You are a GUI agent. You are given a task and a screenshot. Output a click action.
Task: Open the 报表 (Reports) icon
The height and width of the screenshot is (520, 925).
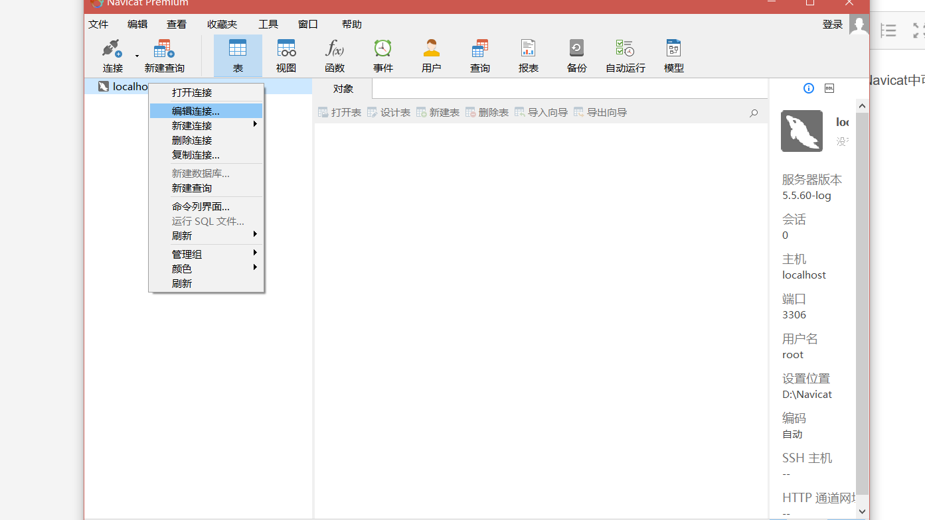pyautogui.click(x=527, y=54)
